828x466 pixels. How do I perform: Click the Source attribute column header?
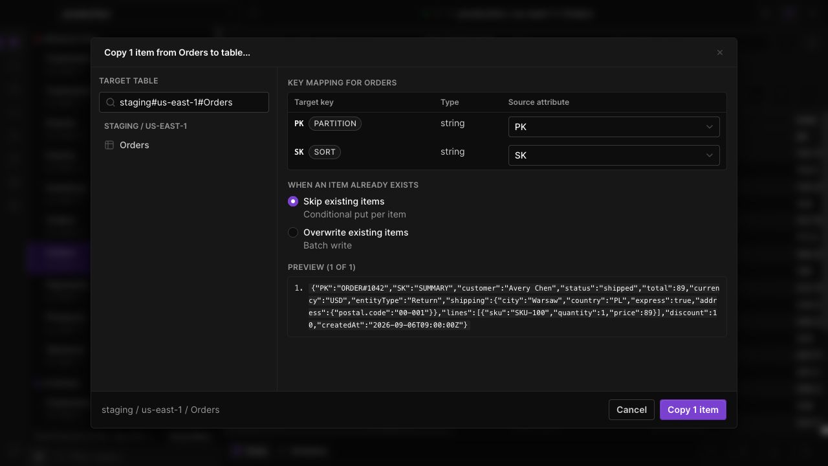click(539, 102)
